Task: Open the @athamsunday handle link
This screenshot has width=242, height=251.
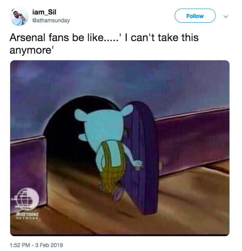Action: click(51, 21)
